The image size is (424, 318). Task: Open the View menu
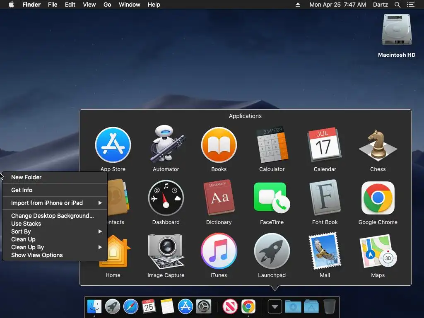pos(89,5)
